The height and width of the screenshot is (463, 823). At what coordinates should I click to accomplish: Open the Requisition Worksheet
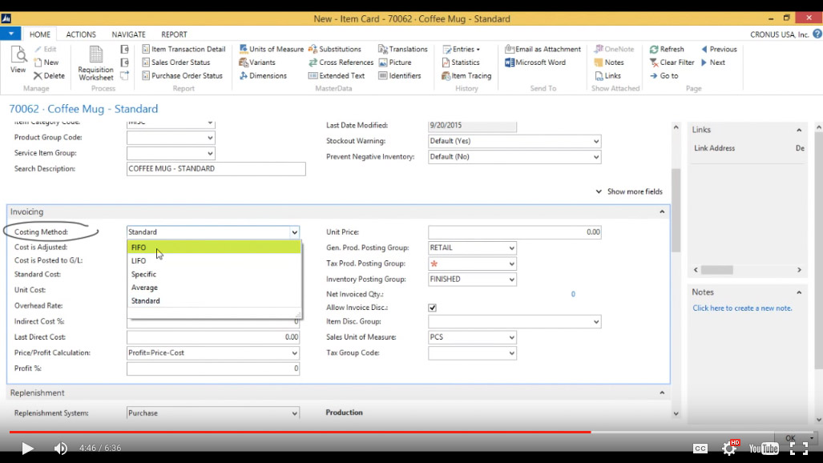point(95,63)
